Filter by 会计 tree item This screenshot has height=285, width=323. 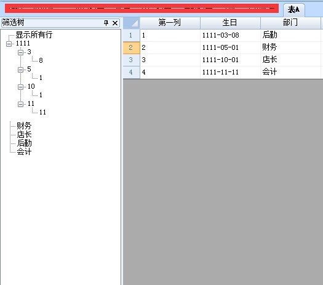coord(24,151)
